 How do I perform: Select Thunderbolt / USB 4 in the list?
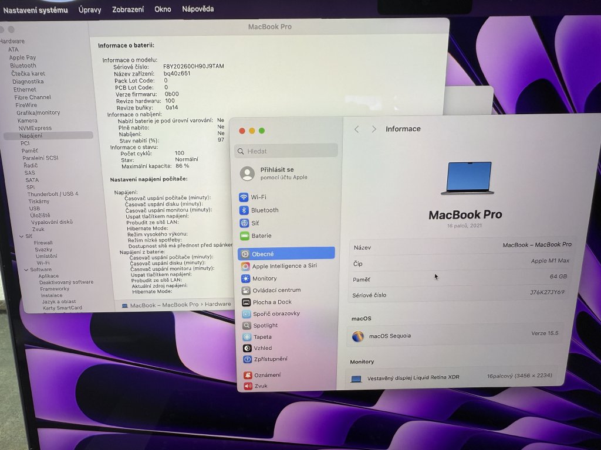click(53, 194)
